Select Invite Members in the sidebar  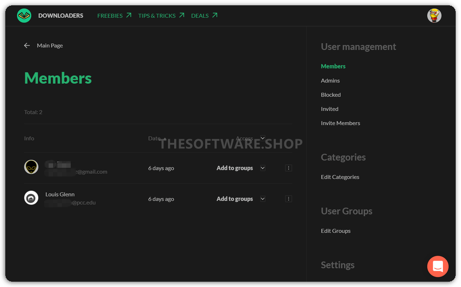[x=340, y=123]
